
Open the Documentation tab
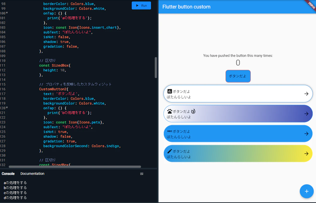pos(32,174)
